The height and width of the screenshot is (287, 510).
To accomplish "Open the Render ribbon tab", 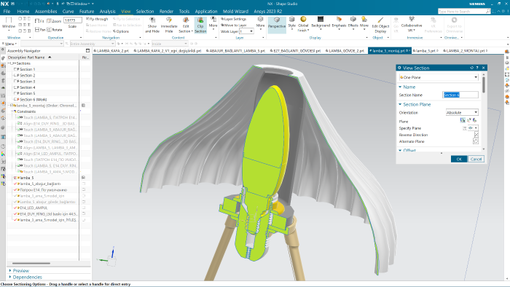I will [x=166, y=11].
